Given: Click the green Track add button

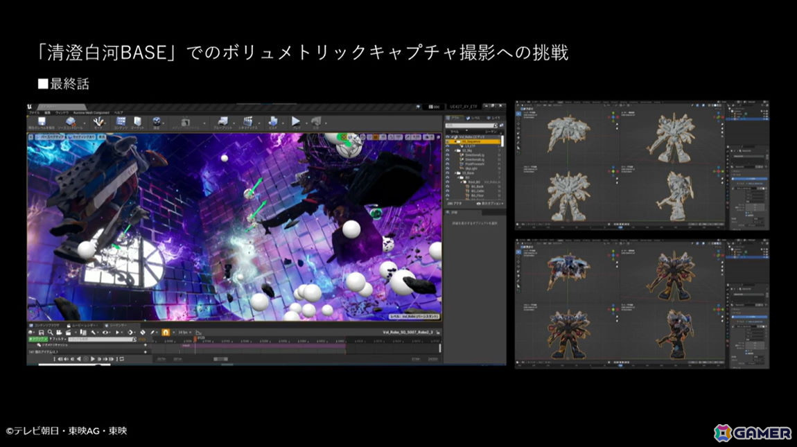Looking at the screenshot, I should pyautogui.click(x=38, y=339).
